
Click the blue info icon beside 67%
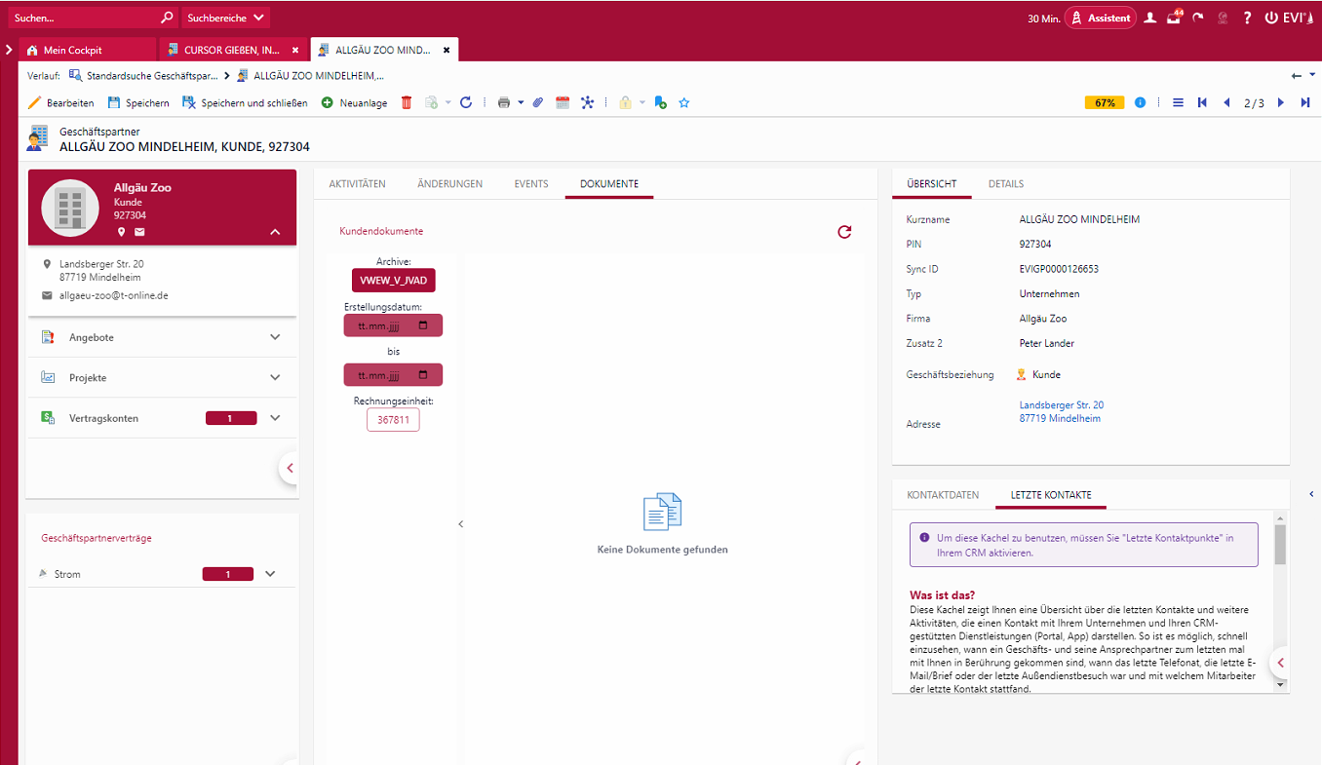click(1140, 102)
